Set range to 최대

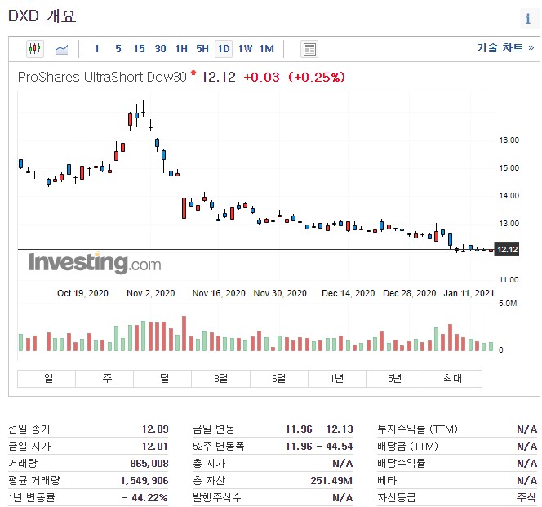(x=453, y=378)
